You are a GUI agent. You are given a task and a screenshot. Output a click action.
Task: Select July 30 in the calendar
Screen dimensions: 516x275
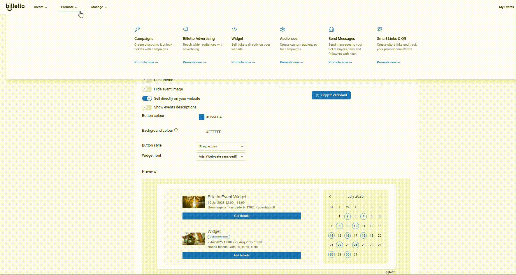pyautogui.click(x=347, y=254)
